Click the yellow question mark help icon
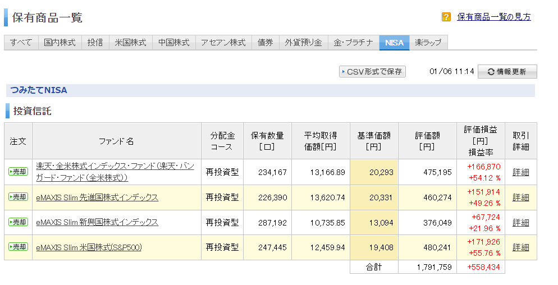Image resolution: width=558 pixels, height=285 pixels. pos(446,17)
